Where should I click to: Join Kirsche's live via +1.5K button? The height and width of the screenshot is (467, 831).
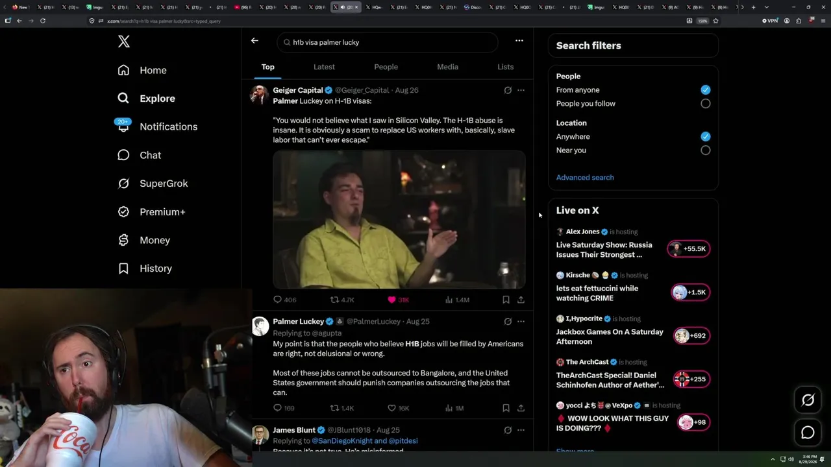tap(691, 292)
